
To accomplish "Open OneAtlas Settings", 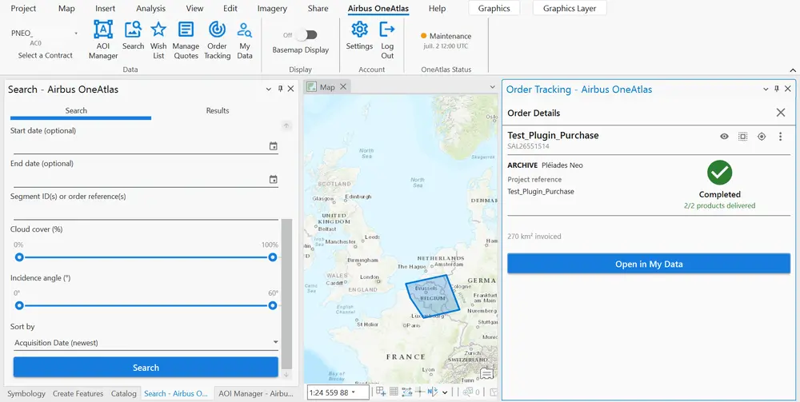I will pos(360,36).
